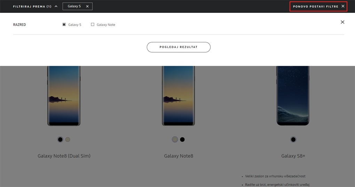Check the Galaxy Note checkbox

pos(93,24)
